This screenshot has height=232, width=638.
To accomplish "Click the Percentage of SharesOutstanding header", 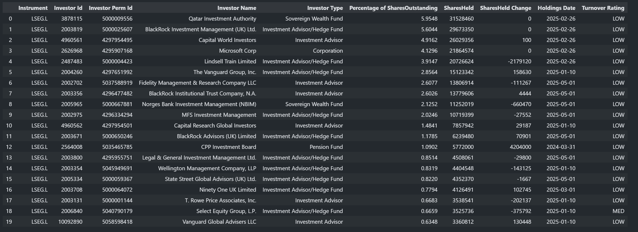I will pos(393,8).
